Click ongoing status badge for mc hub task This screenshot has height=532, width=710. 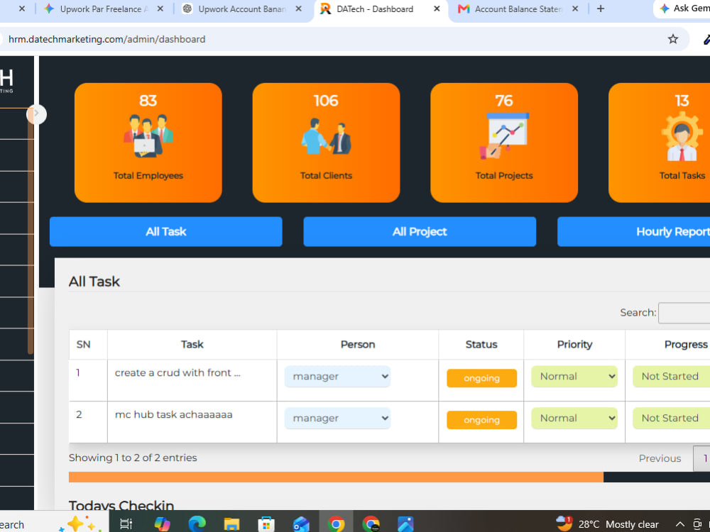pyautogui.click(x=482, y=420)
